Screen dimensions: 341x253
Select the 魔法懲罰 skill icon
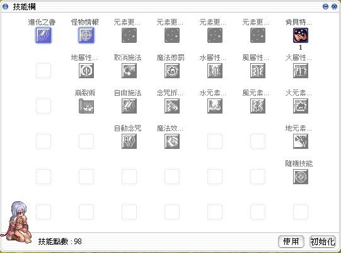pos(172,71)
